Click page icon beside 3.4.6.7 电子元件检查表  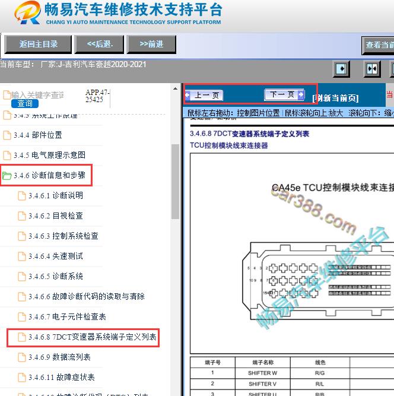tap(22, 317)
